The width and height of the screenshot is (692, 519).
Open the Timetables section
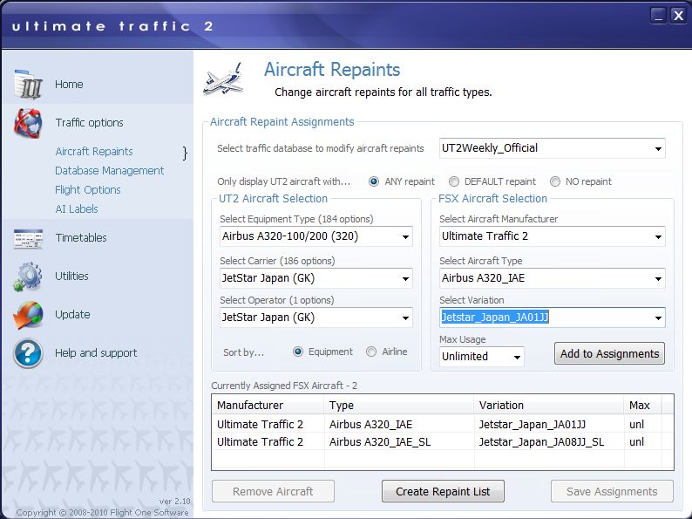point(81,237)
